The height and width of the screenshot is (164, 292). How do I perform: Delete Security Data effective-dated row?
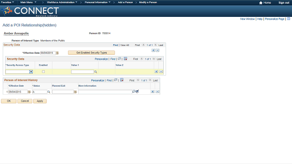click(157, 51)
